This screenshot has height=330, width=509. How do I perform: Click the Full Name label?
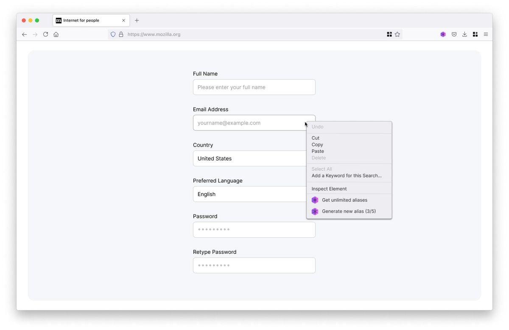[x=205, y=74]
